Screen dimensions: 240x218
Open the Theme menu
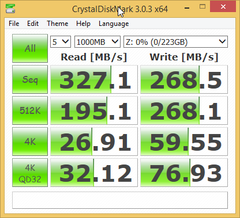(58, 24)
